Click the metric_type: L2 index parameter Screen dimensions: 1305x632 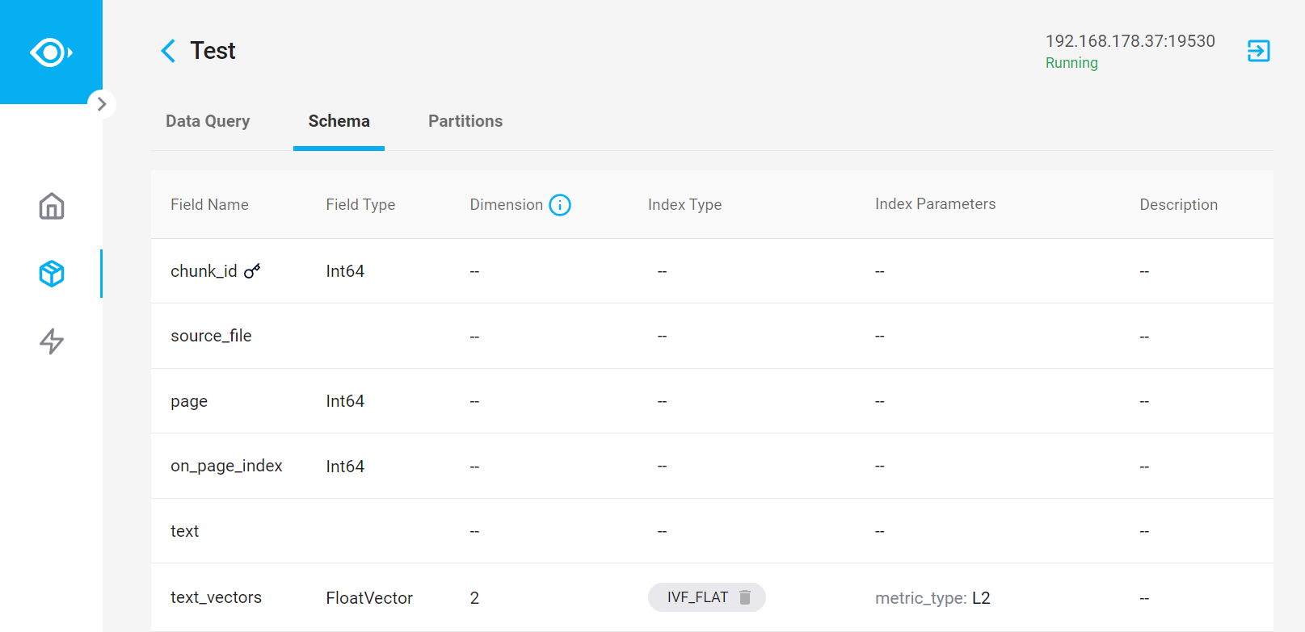[932, 598]
